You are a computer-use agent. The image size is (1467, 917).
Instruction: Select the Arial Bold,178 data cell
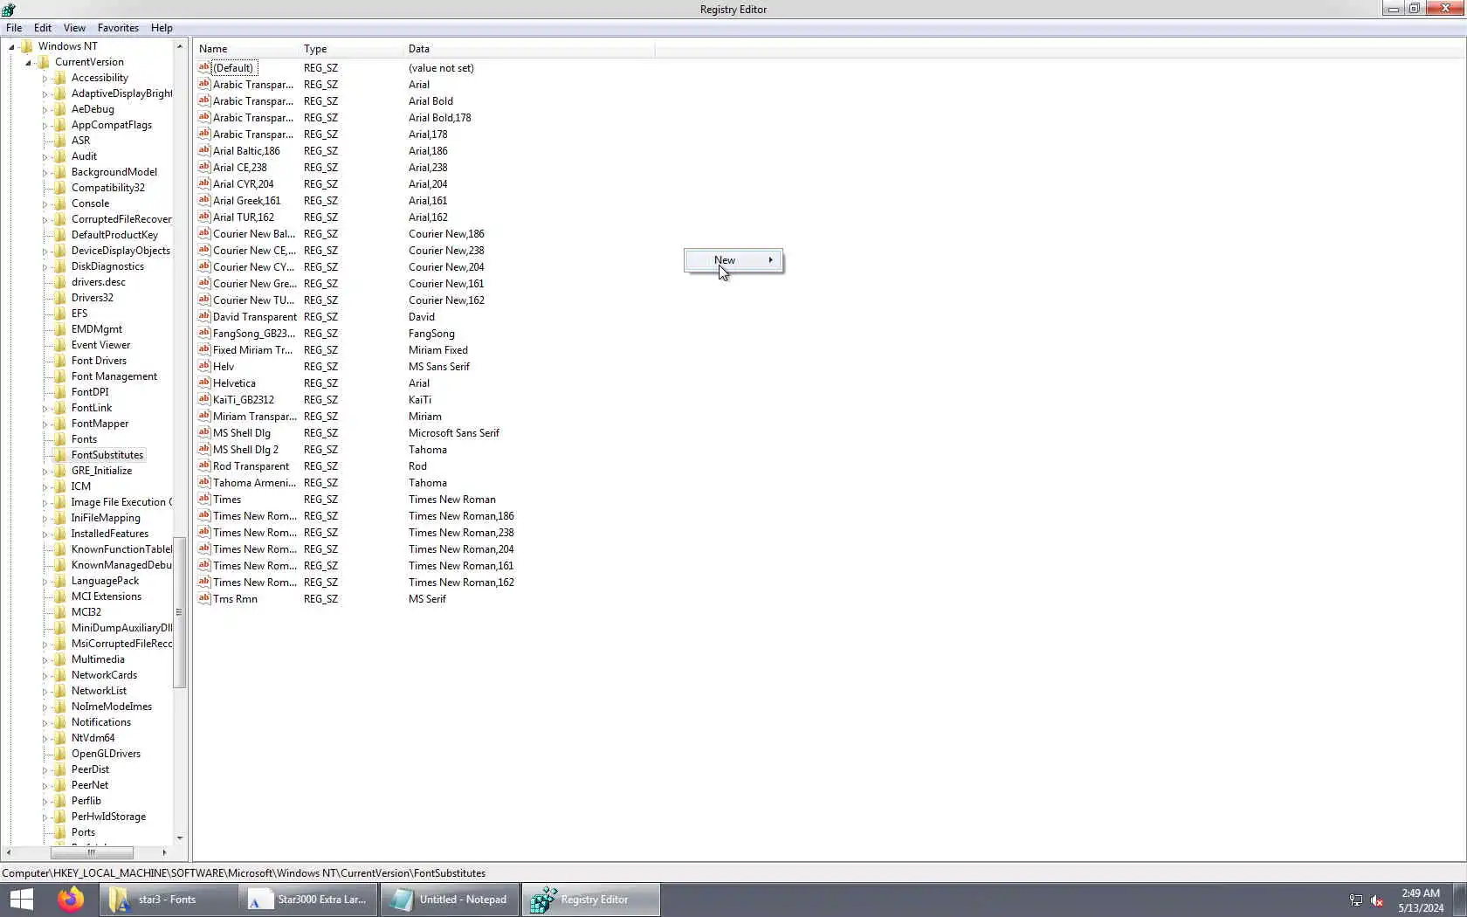coord(439,118)
